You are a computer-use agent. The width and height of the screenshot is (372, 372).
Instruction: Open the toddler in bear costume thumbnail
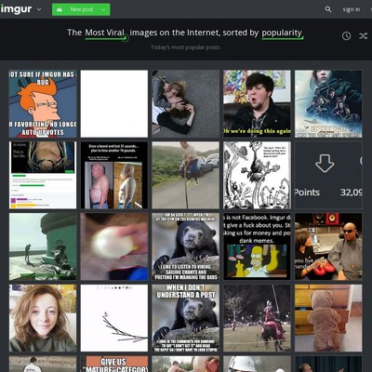(x=328, y=318)
